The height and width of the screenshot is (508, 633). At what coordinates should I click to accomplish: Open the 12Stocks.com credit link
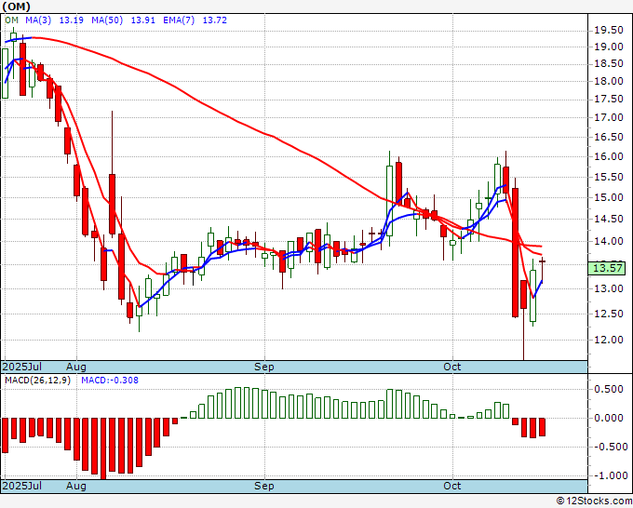594,501
